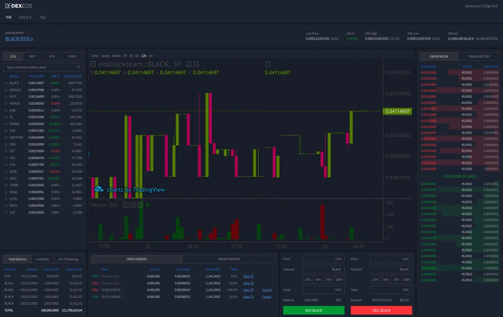The image size is (503, 317).
Task: Star the DAB market
Action: pyautogui.click(x=6, y=110)
